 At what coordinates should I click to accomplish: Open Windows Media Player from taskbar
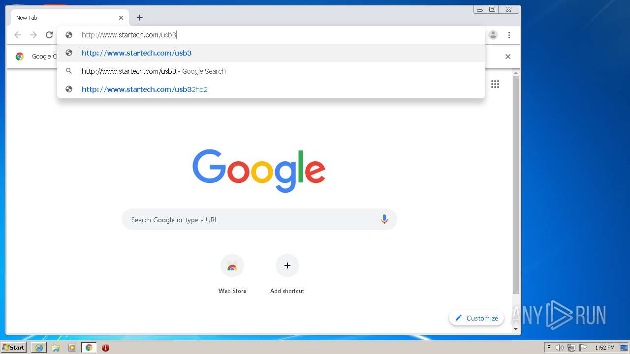click(x=72, y=348)
